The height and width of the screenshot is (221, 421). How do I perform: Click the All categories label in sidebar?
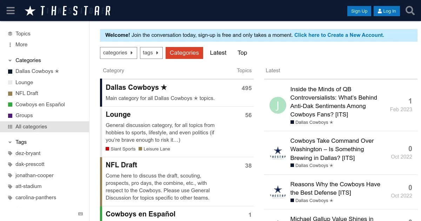pyautogui.click(x=31, y=127)
